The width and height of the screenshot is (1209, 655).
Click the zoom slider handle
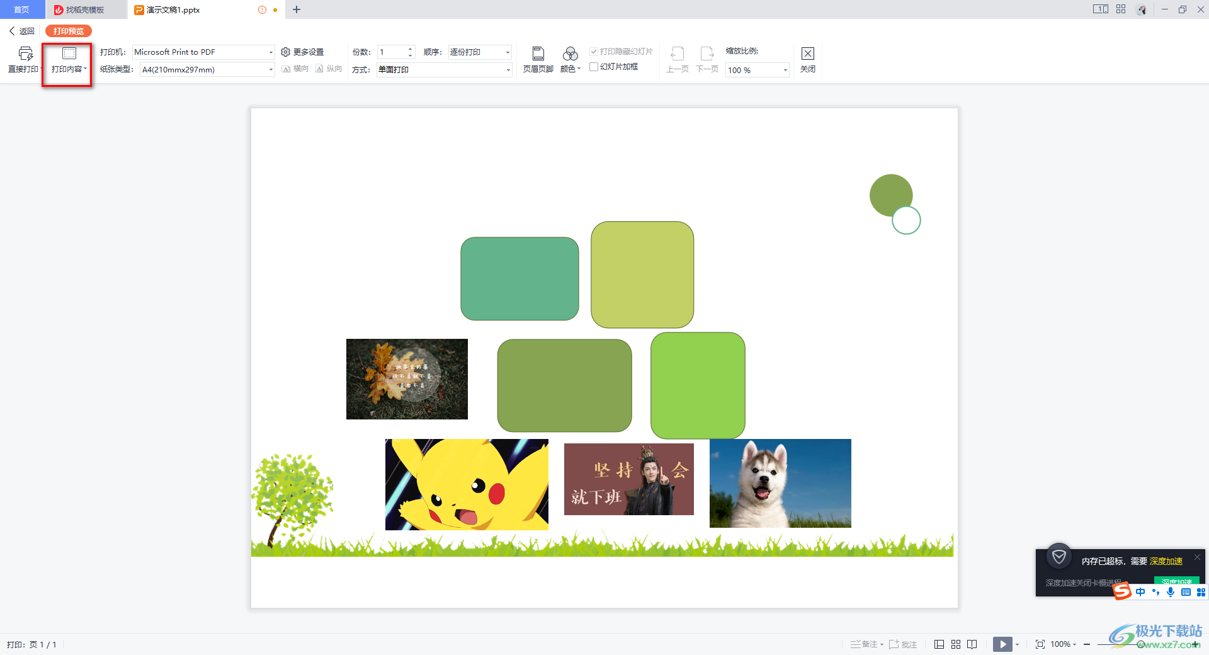[1141, 644]
